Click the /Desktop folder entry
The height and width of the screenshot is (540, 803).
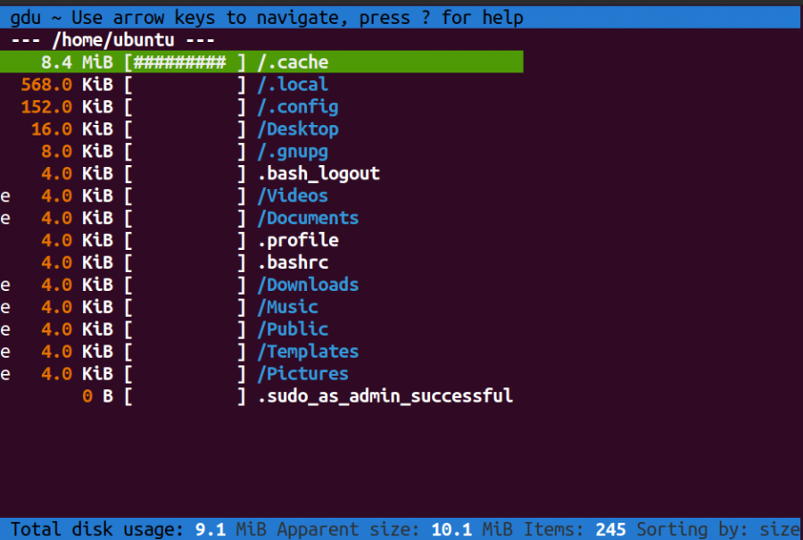click(x=298, y=129)
